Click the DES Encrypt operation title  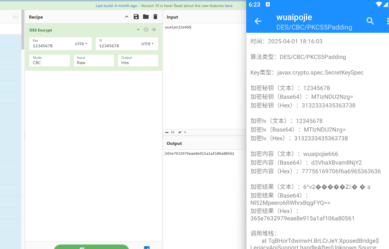[41, 30]
